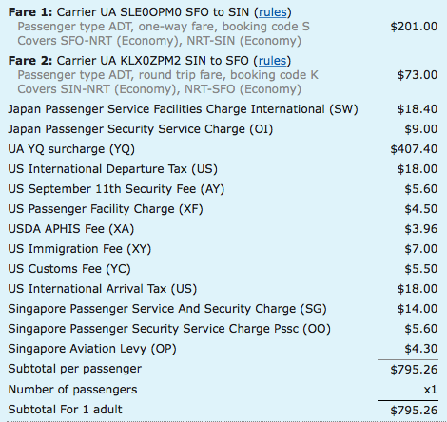This screenshot has width=447, height=422.
Task: Click US Immigration Fee (XY) label
Action: [80, 249]
